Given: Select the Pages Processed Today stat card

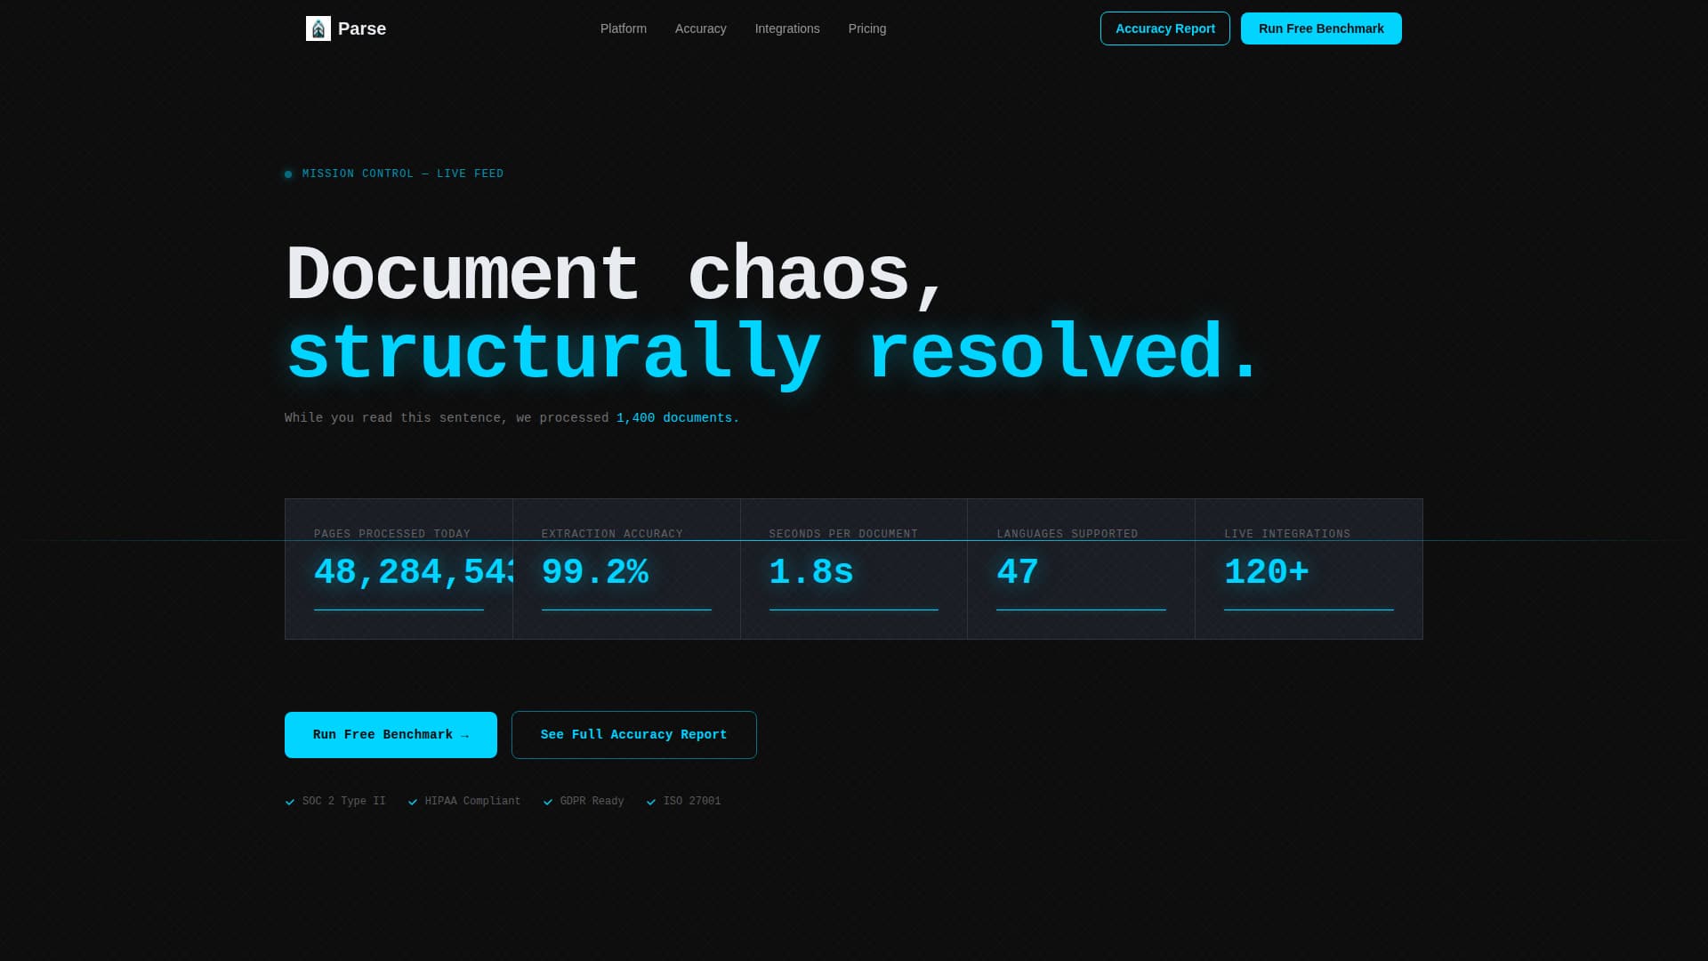Looking at the screenshot, I should point(399,569).
